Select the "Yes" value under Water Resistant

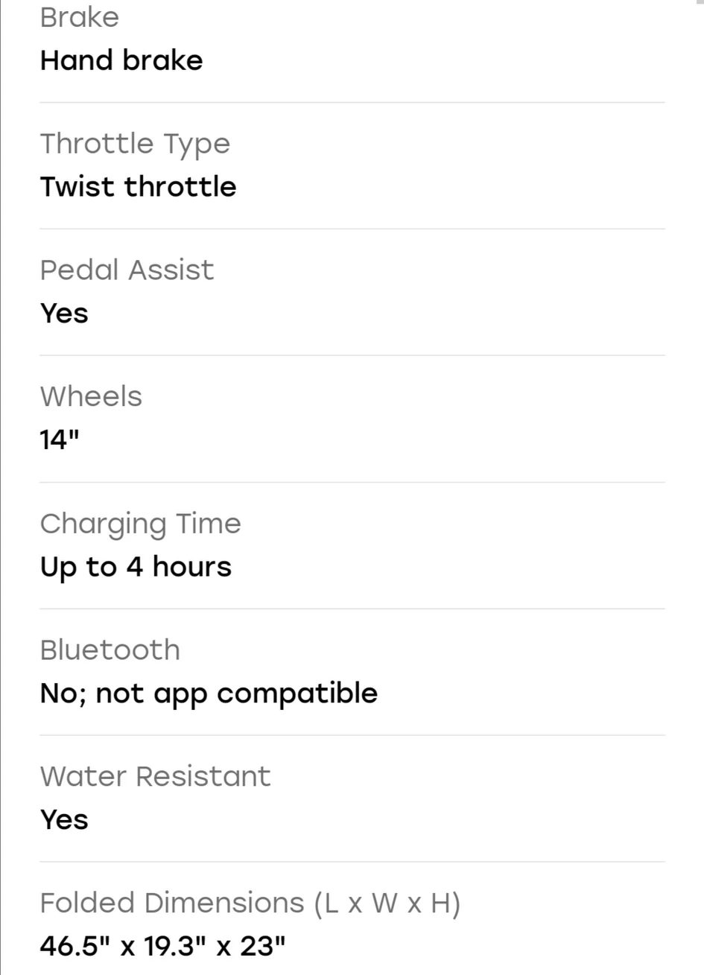pyautogui.click(x=64, y=820)
